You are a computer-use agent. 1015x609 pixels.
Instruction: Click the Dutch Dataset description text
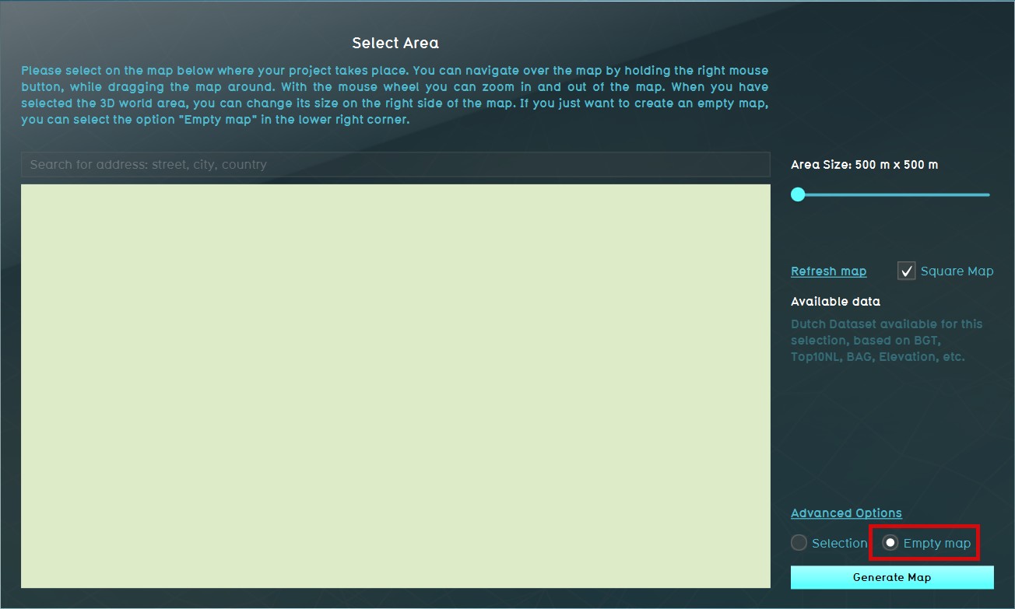[x=887, y=341]
